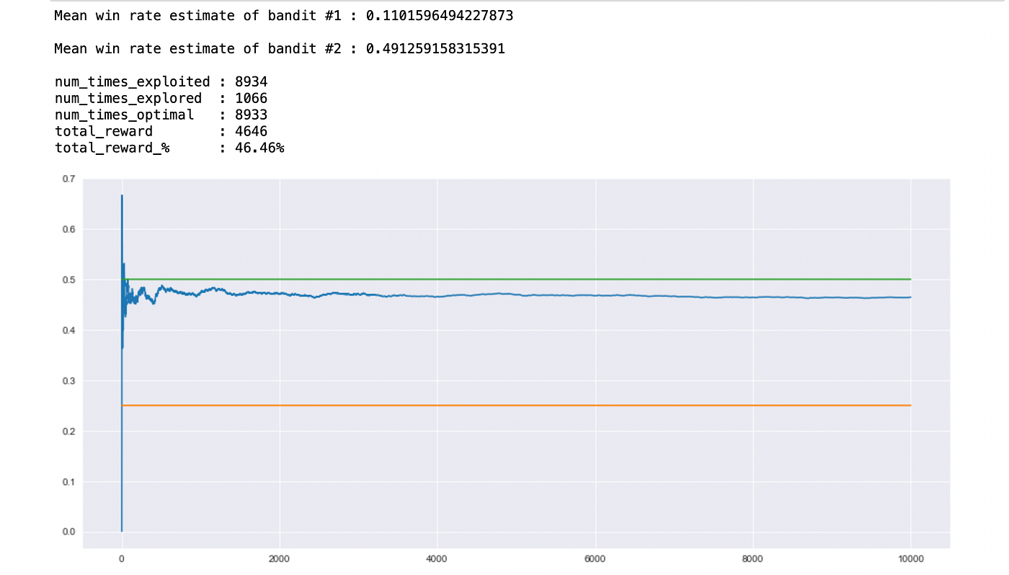Select the bandit #1 mean win rate text
Screen dimensions: 1009x575
283,15
